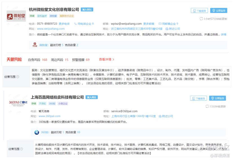This screenshot has width=234, height=161.
Task: Open 杭州微拍堂文化创意有限公司 company page
Action: [54, 10]
